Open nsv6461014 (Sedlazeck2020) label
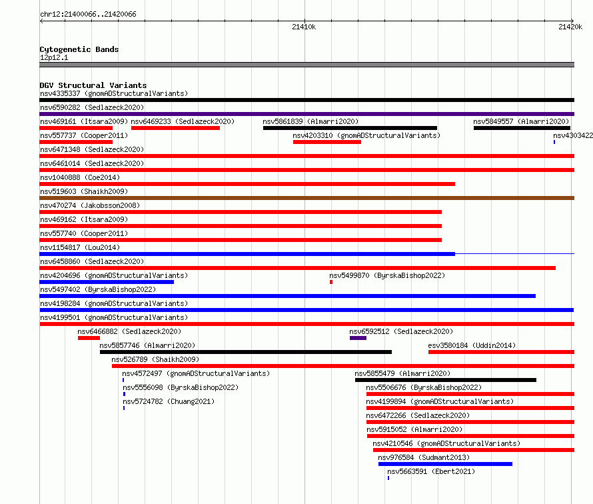Image resolution: width=593 pixels, height=504 pixels. tap(92, 163)
